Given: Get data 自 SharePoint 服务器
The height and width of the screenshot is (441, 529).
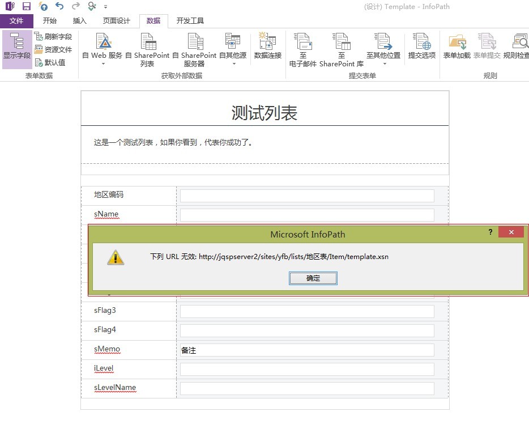Looking at the screenshot, I should pyautogui.click(x=194, y=49).
